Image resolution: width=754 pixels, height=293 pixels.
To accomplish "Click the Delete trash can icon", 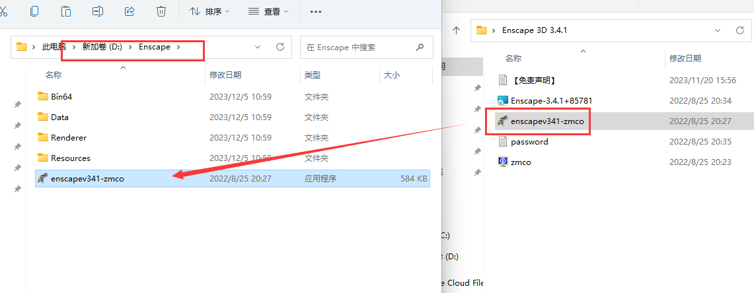I will tap(161, 11).
